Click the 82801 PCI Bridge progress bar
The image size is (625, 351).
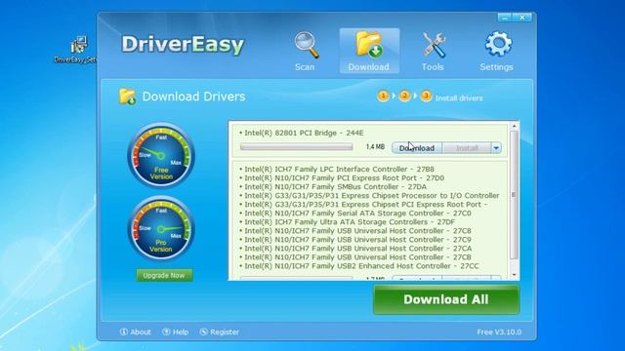[x=297, y=147]
